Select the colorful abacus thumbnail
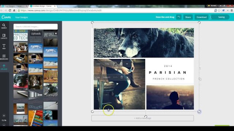Viewport: 234px width, 131px height. tap(36, 118)
